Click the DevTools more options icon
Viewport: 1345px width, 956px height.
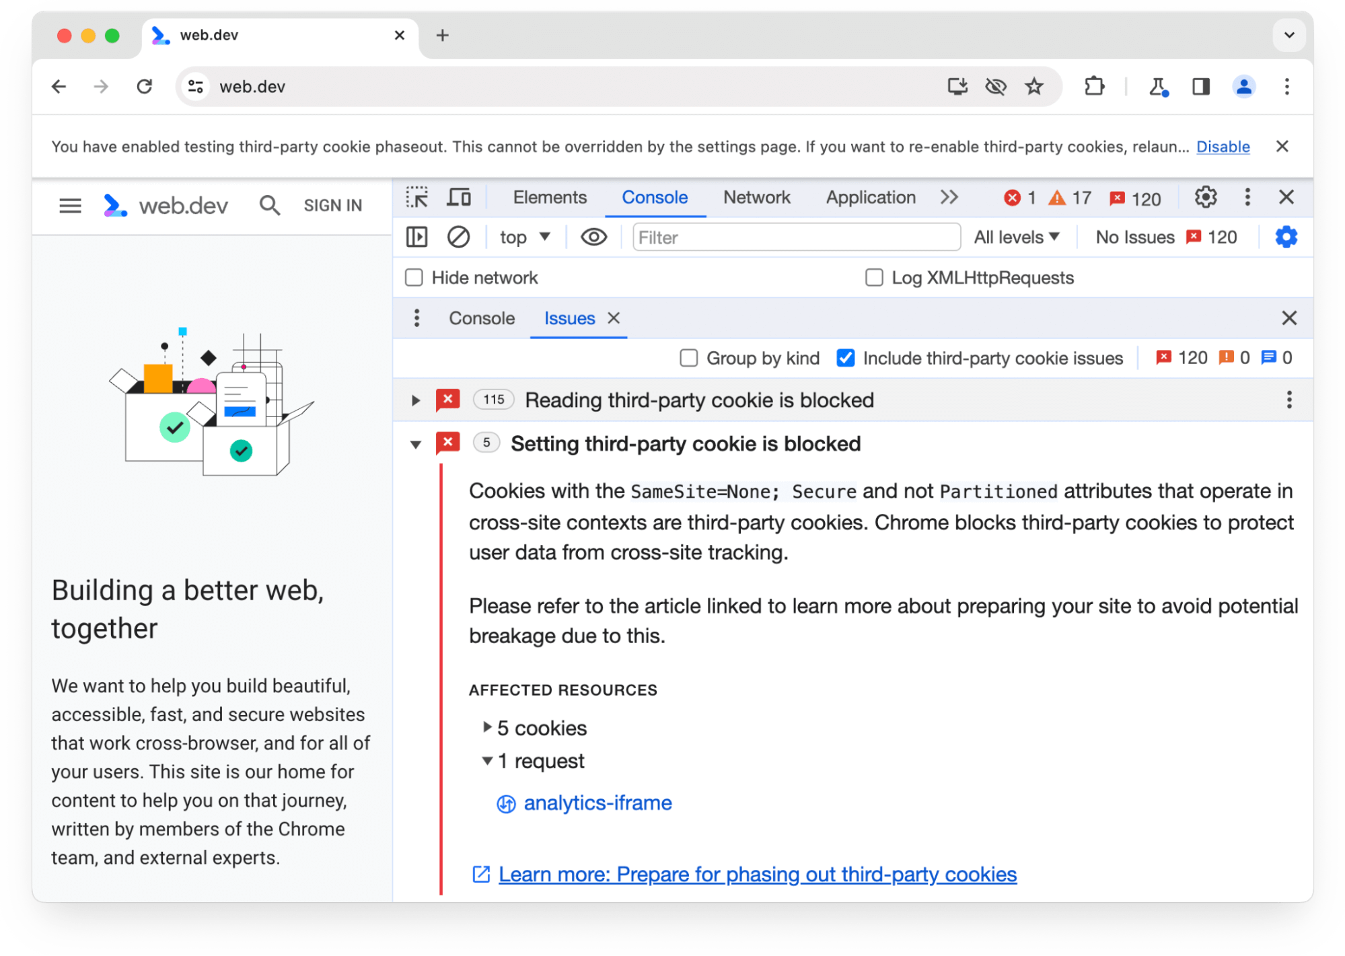pos(1247,198)
